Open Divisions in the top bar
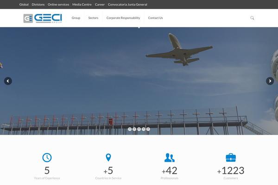Image resolution: width=278 pixels, height=185 pixels. tap(38, 5)
